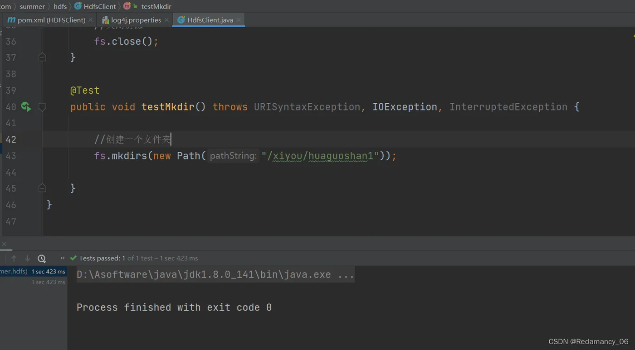635x350 pixels.
Task: Click IOException in the throws clause
Action: [405, 107]
